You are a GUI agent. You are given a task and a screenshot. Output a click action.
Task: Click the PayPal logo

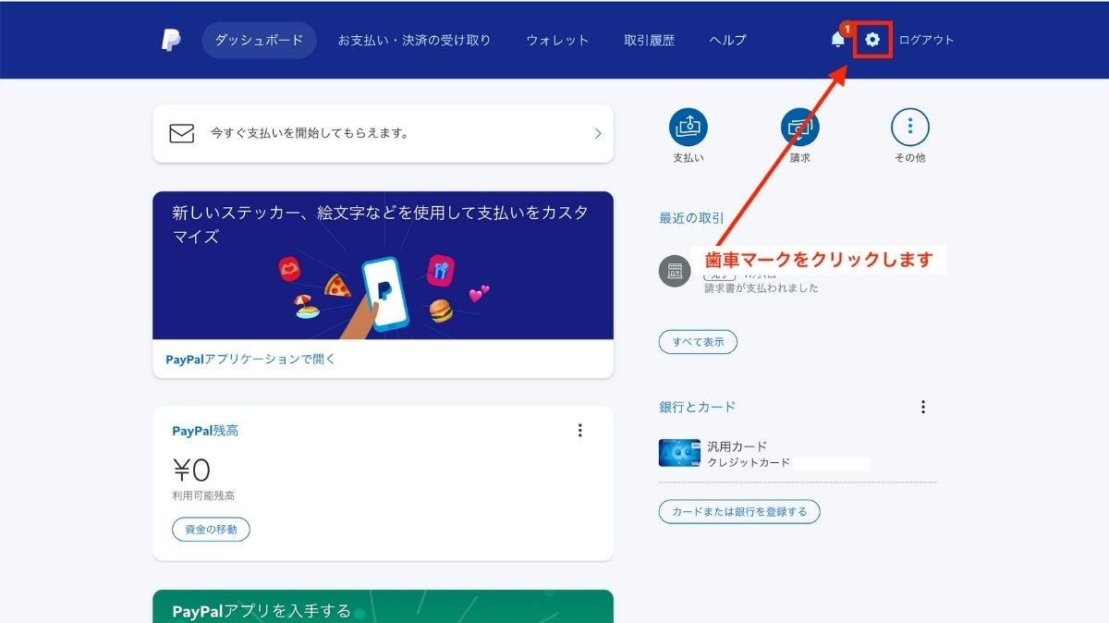pyautogui.click(x=171, y=40)
